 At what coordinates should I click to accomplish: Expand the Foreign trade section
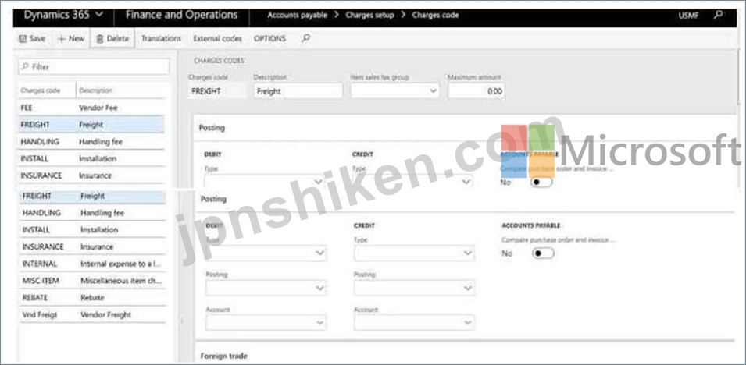coord(223,356)
